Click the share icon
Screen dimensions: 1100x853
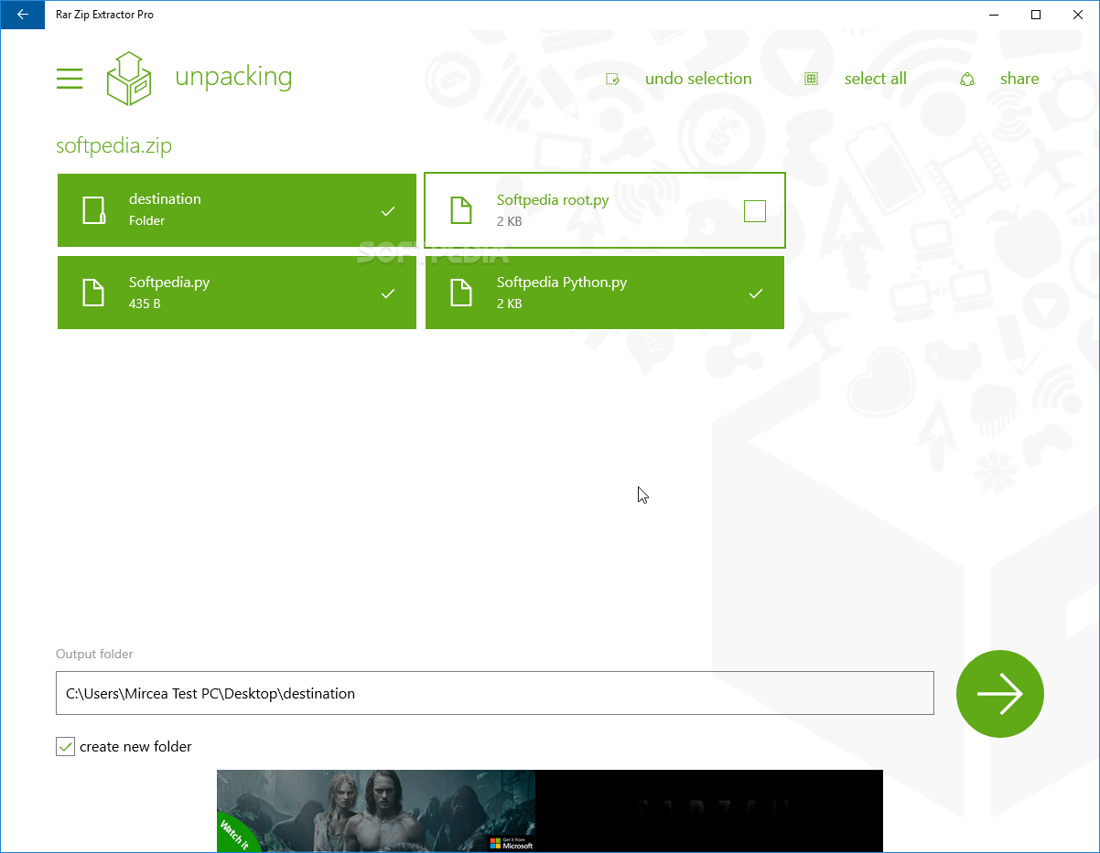pyautogui.click(x=967, y=80)
